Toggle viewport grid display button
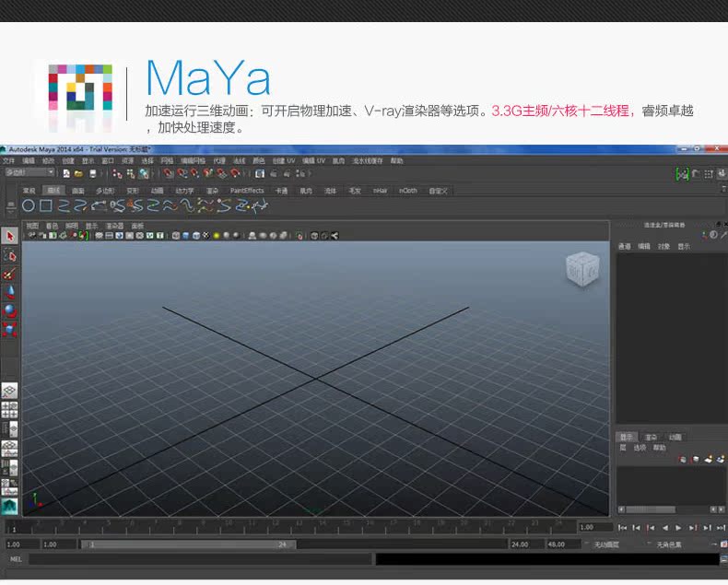The height and width of the screenshot is (585, 728). point(99,236)
